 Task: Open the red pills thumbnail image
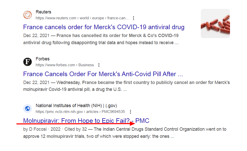click(x=215, y=23)
